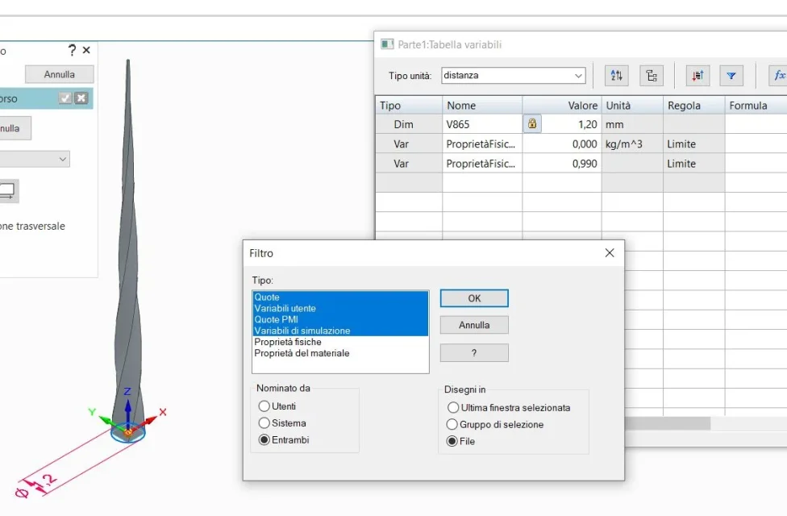Click the ? help button in Filtro
787x516 pixels.
pyautogui.click(x=474, y=353)
